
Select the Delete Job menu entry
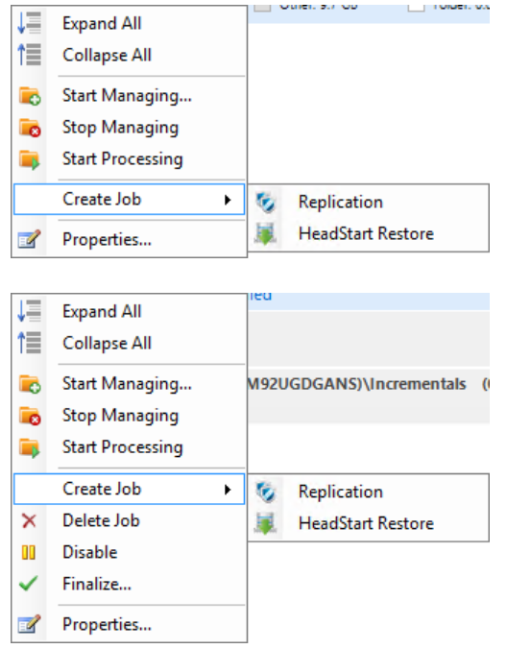point(101,520)
